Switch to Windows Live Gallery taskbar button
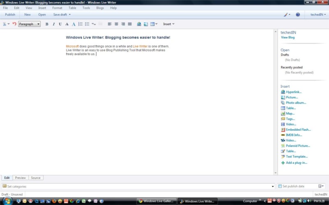Screen dimensions: 329x205 157,201
